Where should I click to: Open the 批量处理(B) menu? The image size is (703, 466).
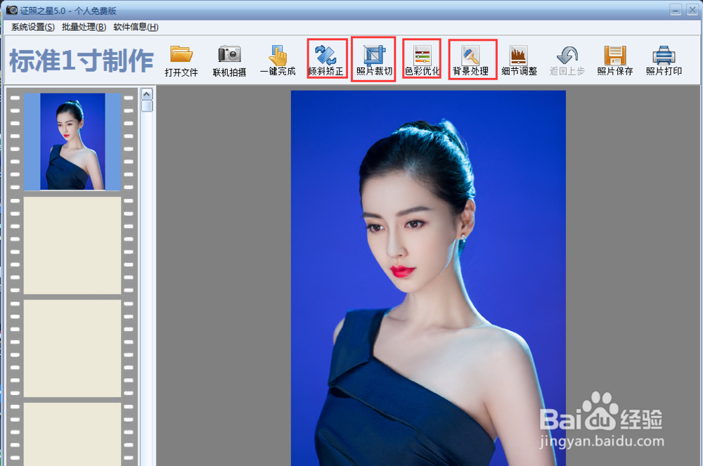tap(84, 27)
